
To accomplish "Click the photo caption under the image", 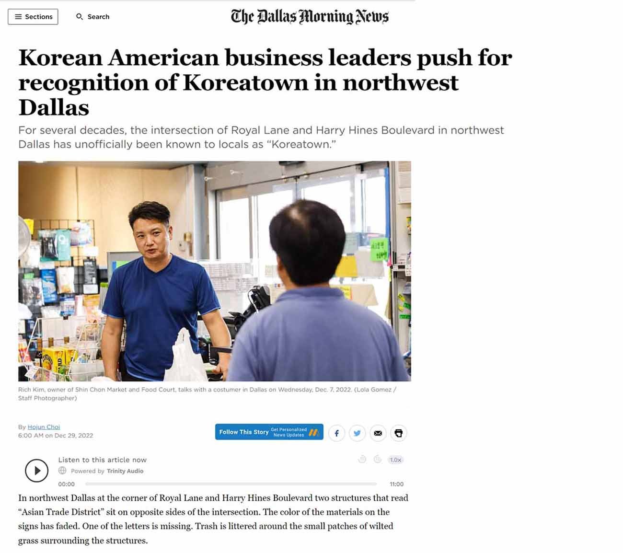I will point(207,394).
